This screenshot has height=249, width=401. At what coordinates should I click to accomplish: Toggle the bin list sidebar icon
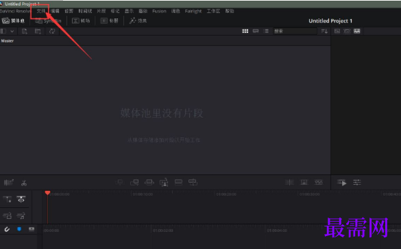click(3, 31)
